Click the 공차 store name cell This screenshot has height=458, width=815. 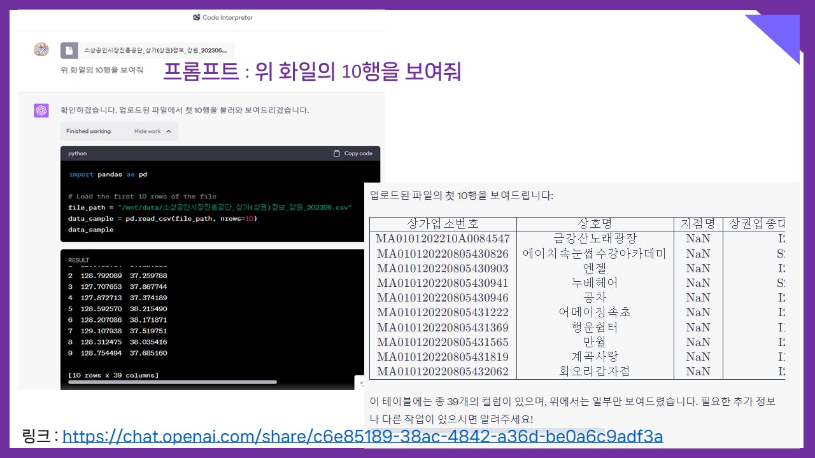point(595,298)
